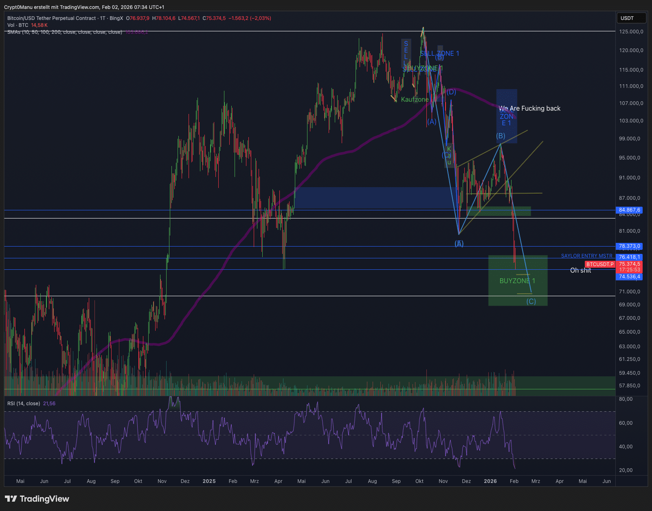Click the TradingView logo
This screenshot has width=652, height=511.
[37, 499]
